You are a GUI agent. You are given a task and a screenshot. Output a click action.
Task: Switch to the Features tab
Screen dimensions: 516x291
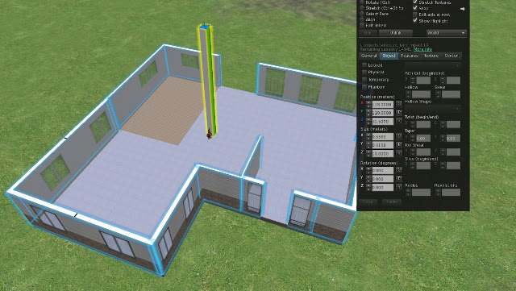coord(410,56)
